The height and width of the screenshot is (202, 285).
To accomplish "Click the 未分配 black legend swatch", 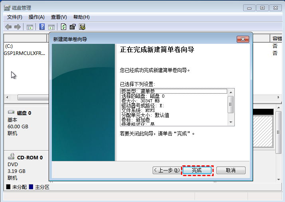I will [x=8, y=187].
